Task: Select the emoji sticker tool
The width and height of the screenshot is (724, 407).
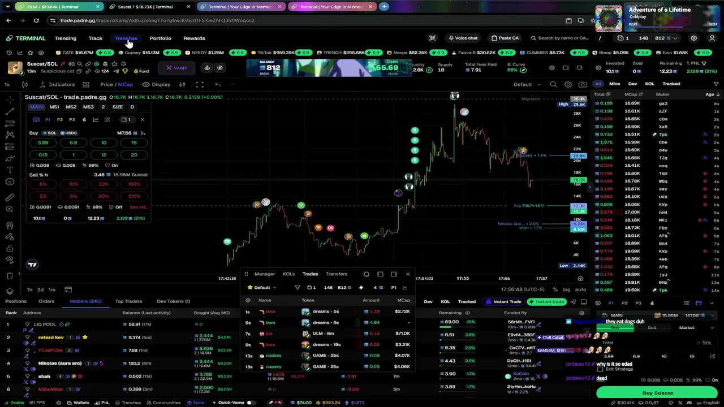Action: pyautogui.click(x=10, y=181)
